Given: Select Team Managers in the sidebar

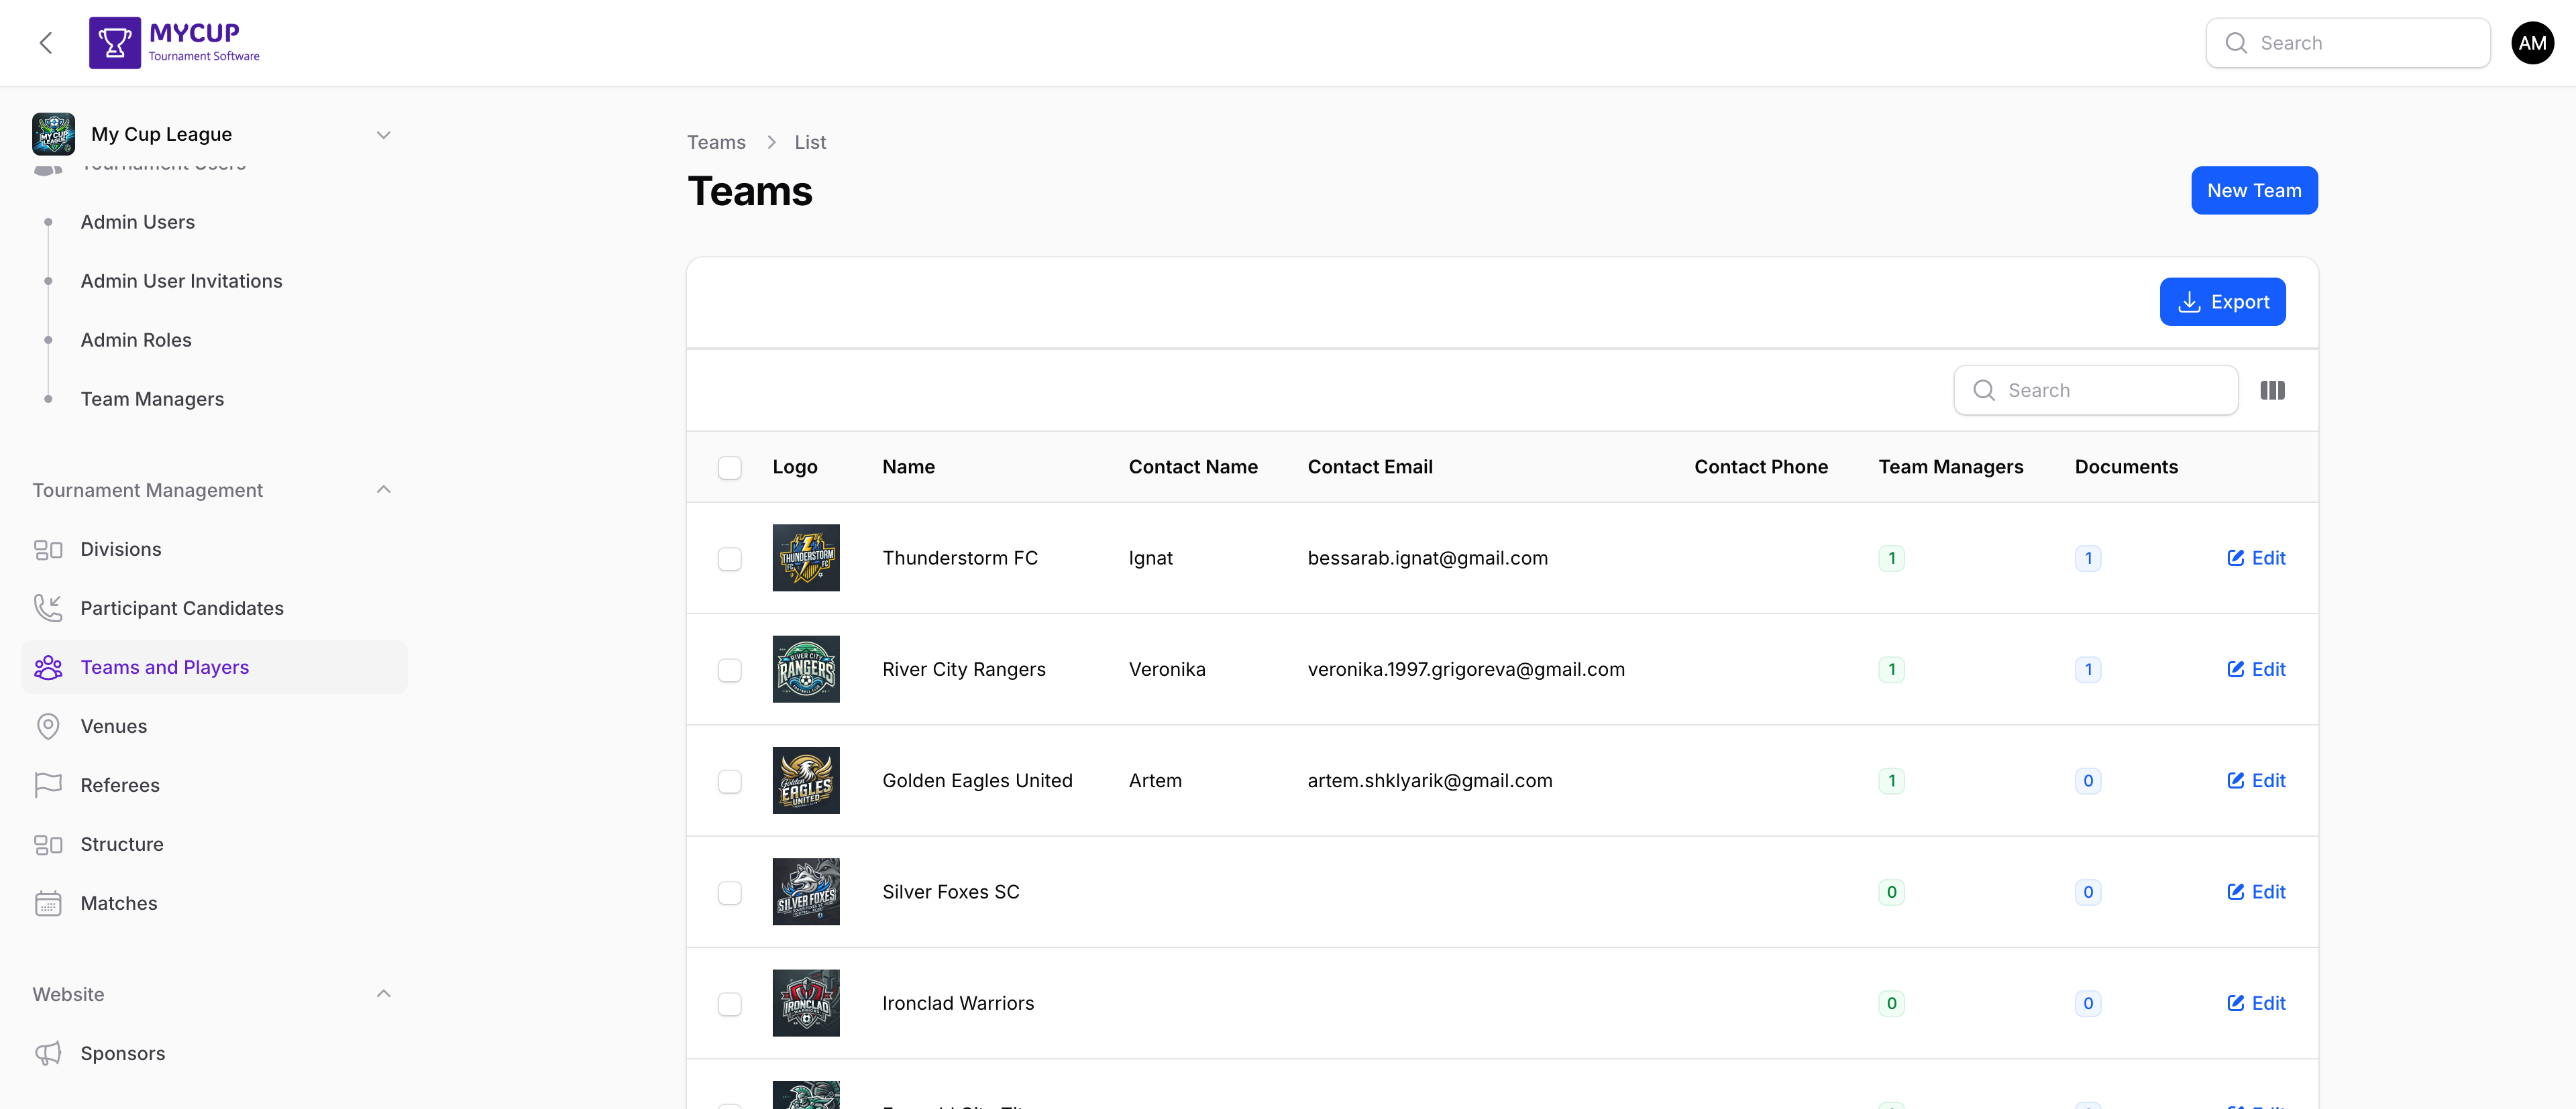Looking at the screenshot, I should 152,398.
